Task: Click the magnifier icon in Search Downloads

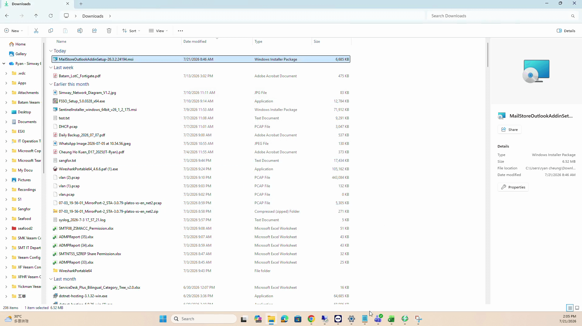Action: [573, 16]
